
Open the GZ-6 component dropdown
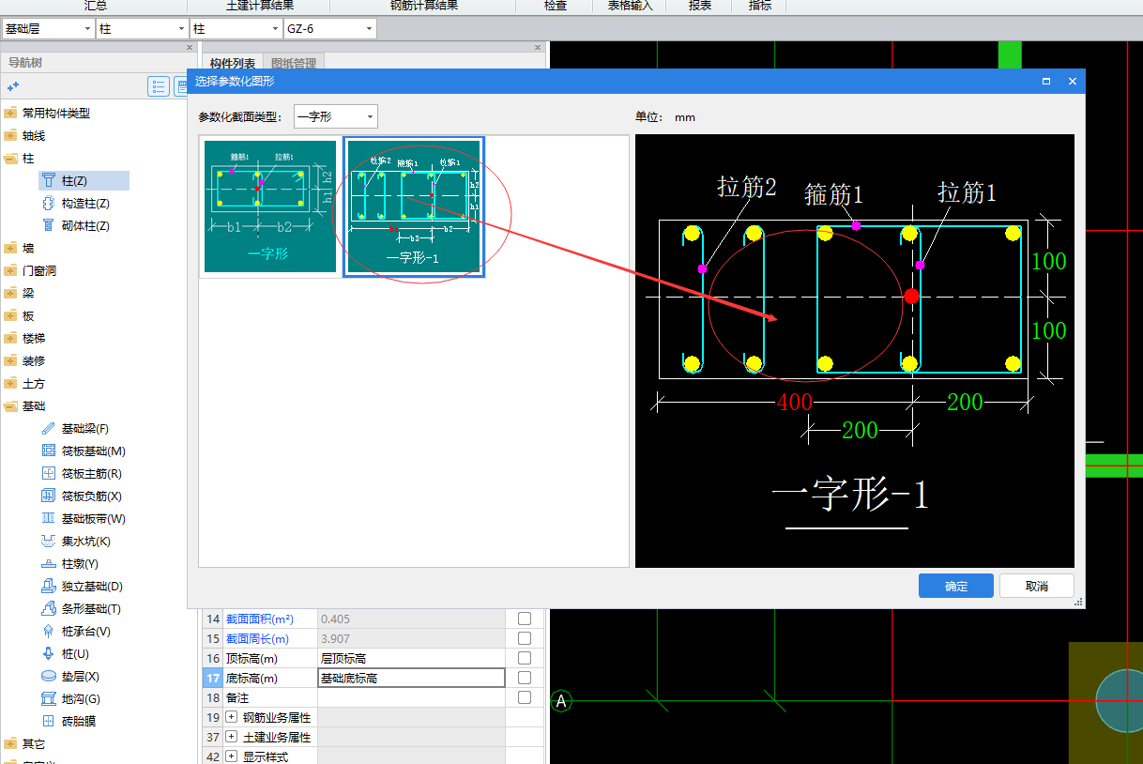pyautogui.click(x=329, y=29)
